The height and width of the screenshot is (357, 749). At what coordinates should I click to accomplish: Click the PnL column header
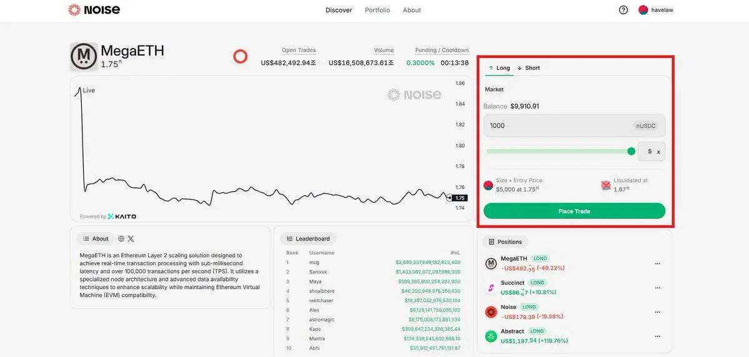tap(455, 253)
